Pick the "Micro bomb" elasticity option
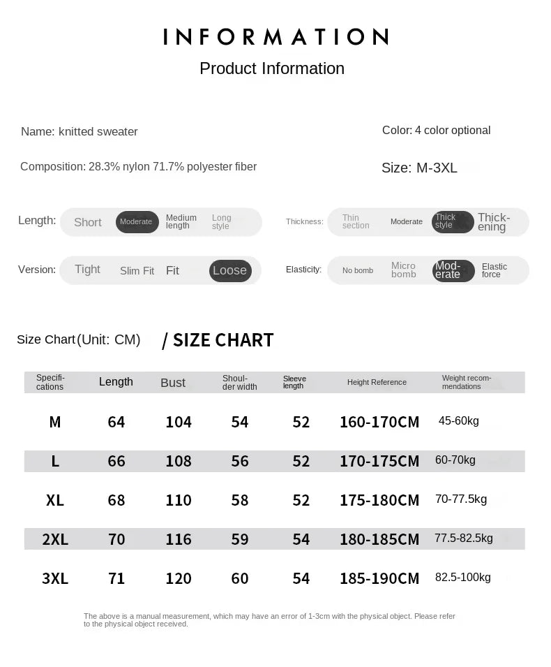Screen dimensions: 551x667 pyautogui.click(x=404, y=270)
